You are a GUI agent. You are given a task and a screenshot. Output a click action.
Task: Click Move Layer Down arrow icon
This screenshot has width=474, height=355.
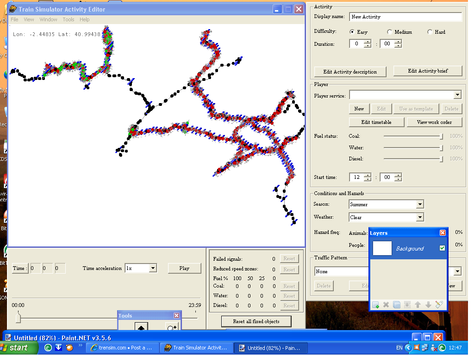[x=428, y=305]
